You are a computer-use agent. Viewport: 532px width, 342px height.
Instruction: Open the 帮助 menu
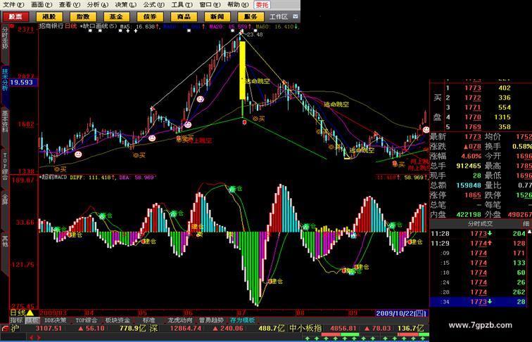click(238, 5)
